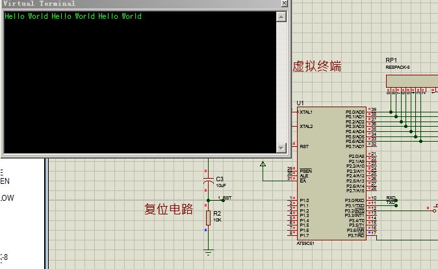This screenshot has width=438, height=269.
Task: Click the Virtual Terminal vertical scrollbar track
Action: click(x=281, y=83)
